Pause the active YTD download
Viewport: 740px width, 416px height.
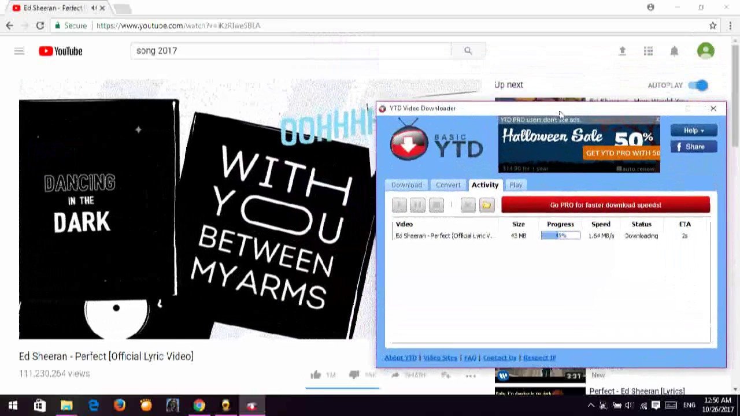pyautogui.click(x=417, y=205)
